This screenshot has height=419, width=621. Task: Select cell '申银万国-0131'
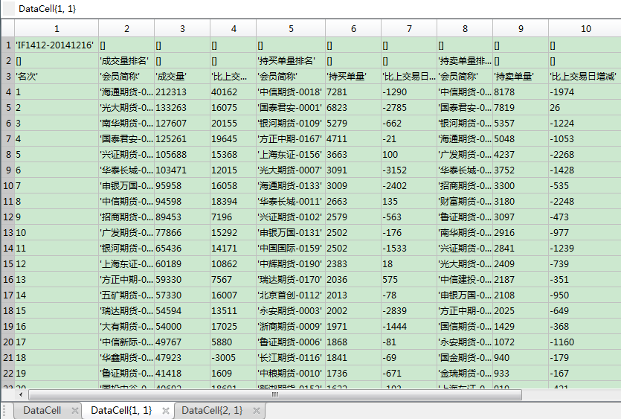point(291,233)
